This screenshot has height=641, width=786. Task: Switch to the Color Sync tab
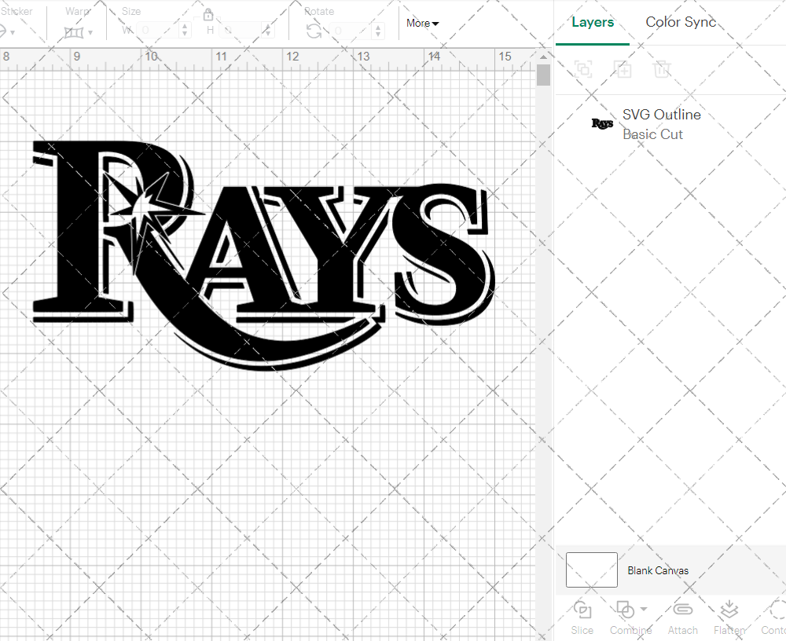[681, 22]
